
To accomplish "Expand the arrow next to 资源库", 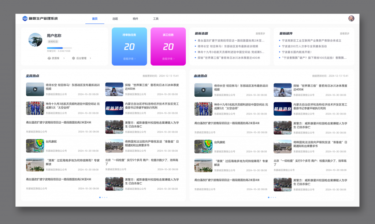I will [64, 58].
